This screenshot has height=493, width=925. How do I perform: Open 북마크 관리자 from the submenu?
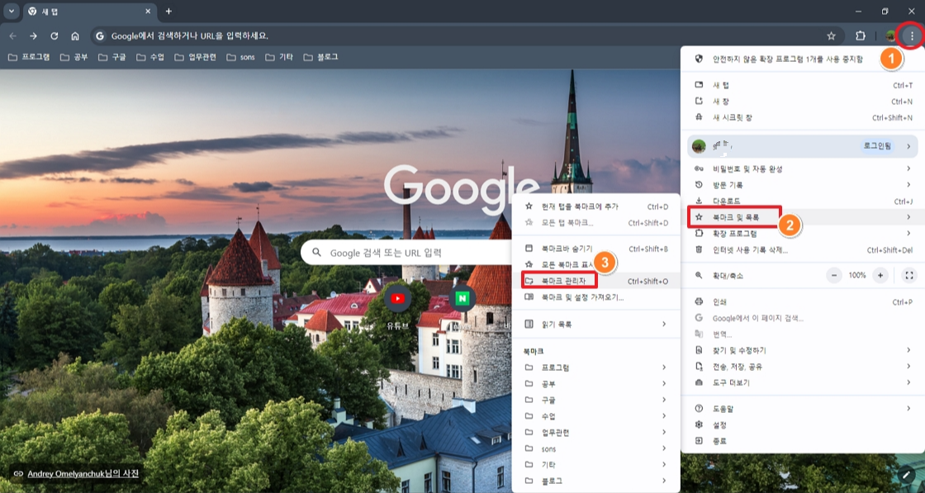coord(595,281)
